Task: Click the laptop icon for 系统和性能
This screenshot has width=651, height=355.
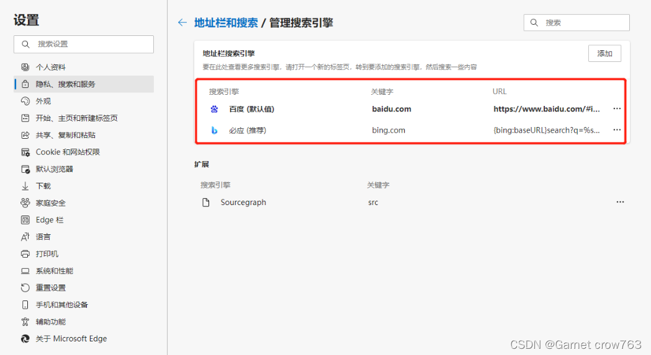Action: 25,271
